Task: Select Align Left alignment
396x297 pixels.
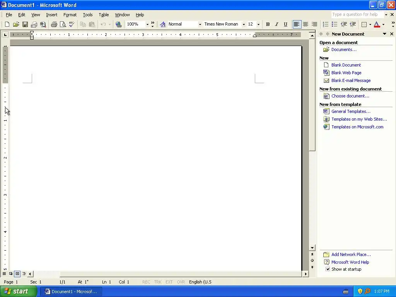Action: click(x=297, y=24)
